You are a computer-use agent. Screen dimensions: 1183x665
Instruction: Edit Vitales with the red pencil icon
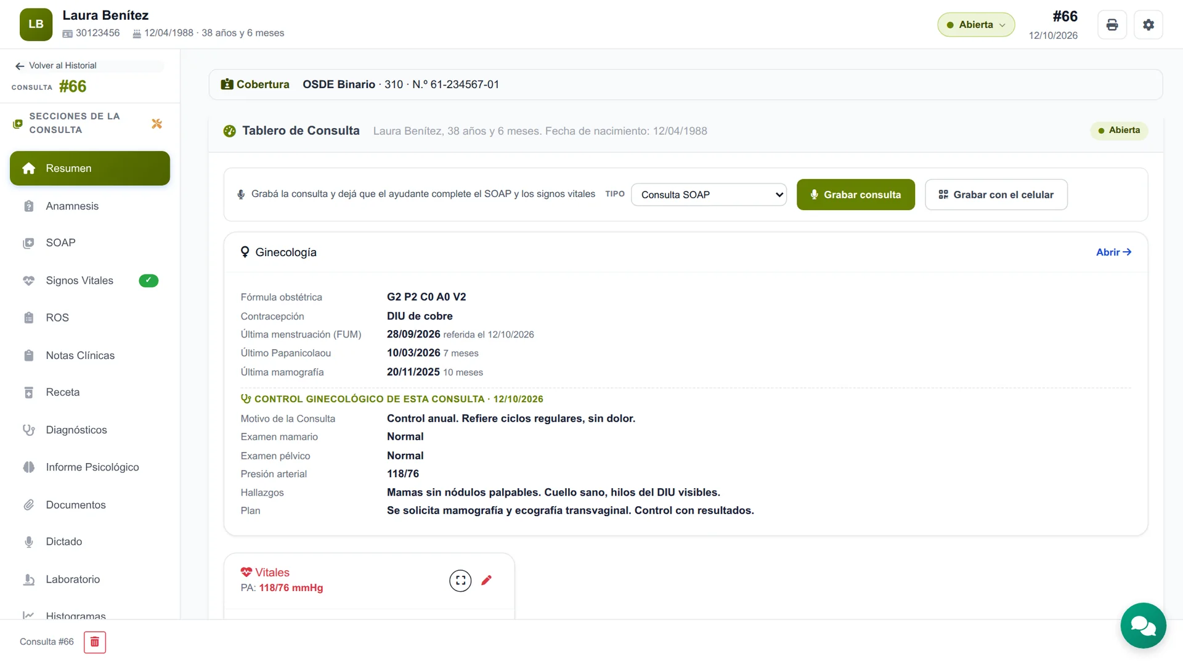(x=486, y=580)
